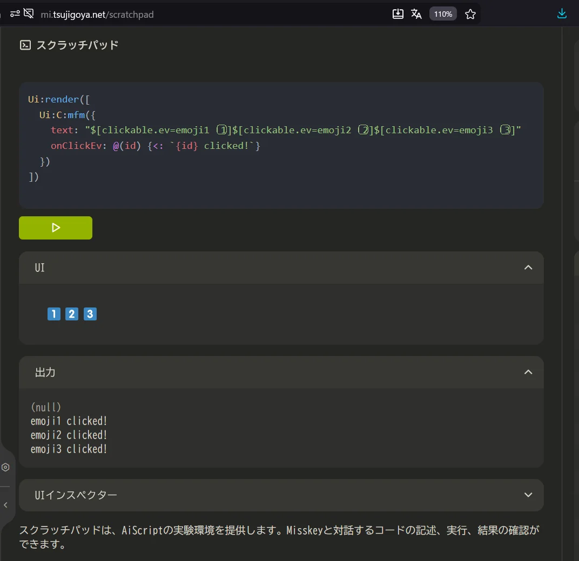This screenshot has width=579, height=561.
Task: Run the AiScript code with play button
Action: click(56, 228)
